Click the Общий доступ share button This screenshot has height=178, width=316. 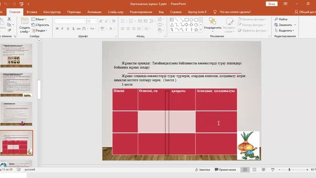click(x=305, y=12)
